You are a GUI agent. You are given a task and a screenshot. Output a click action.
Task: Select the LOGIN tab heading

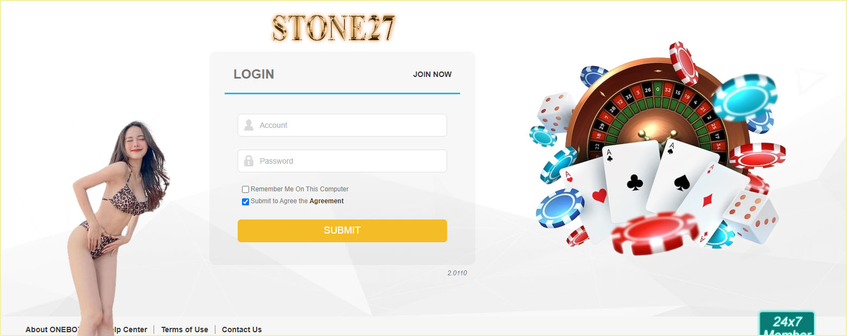point(253,74)
